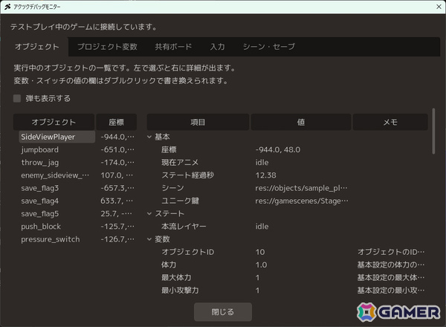
Task: Click the 最大体力 row label
Action: click(176, 277)
